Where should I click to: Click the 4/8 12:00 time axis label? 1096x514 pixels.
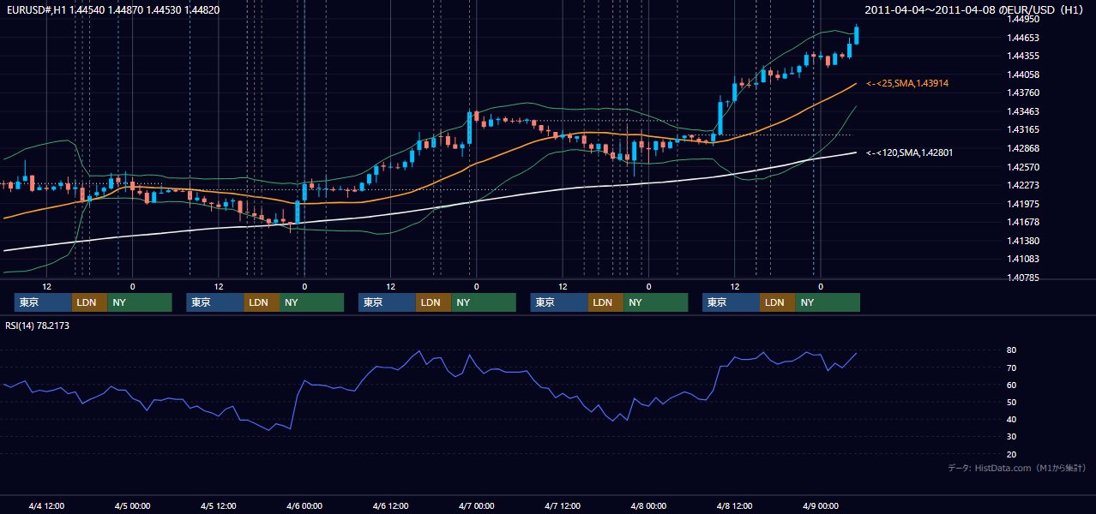(x=734, y=505)
